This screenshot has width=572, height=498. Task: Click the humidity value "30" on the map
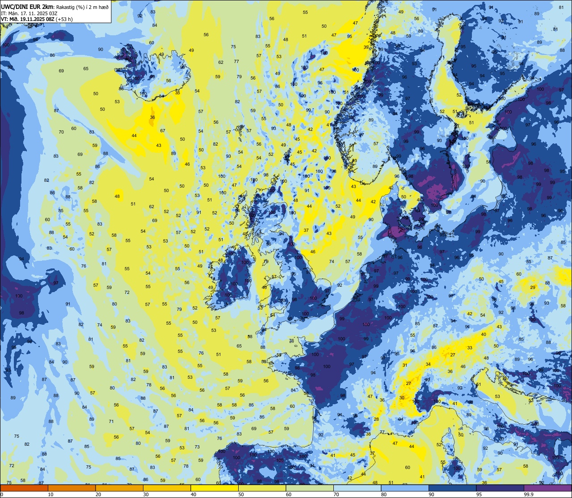pyautogui.click(x=402, y=398)
